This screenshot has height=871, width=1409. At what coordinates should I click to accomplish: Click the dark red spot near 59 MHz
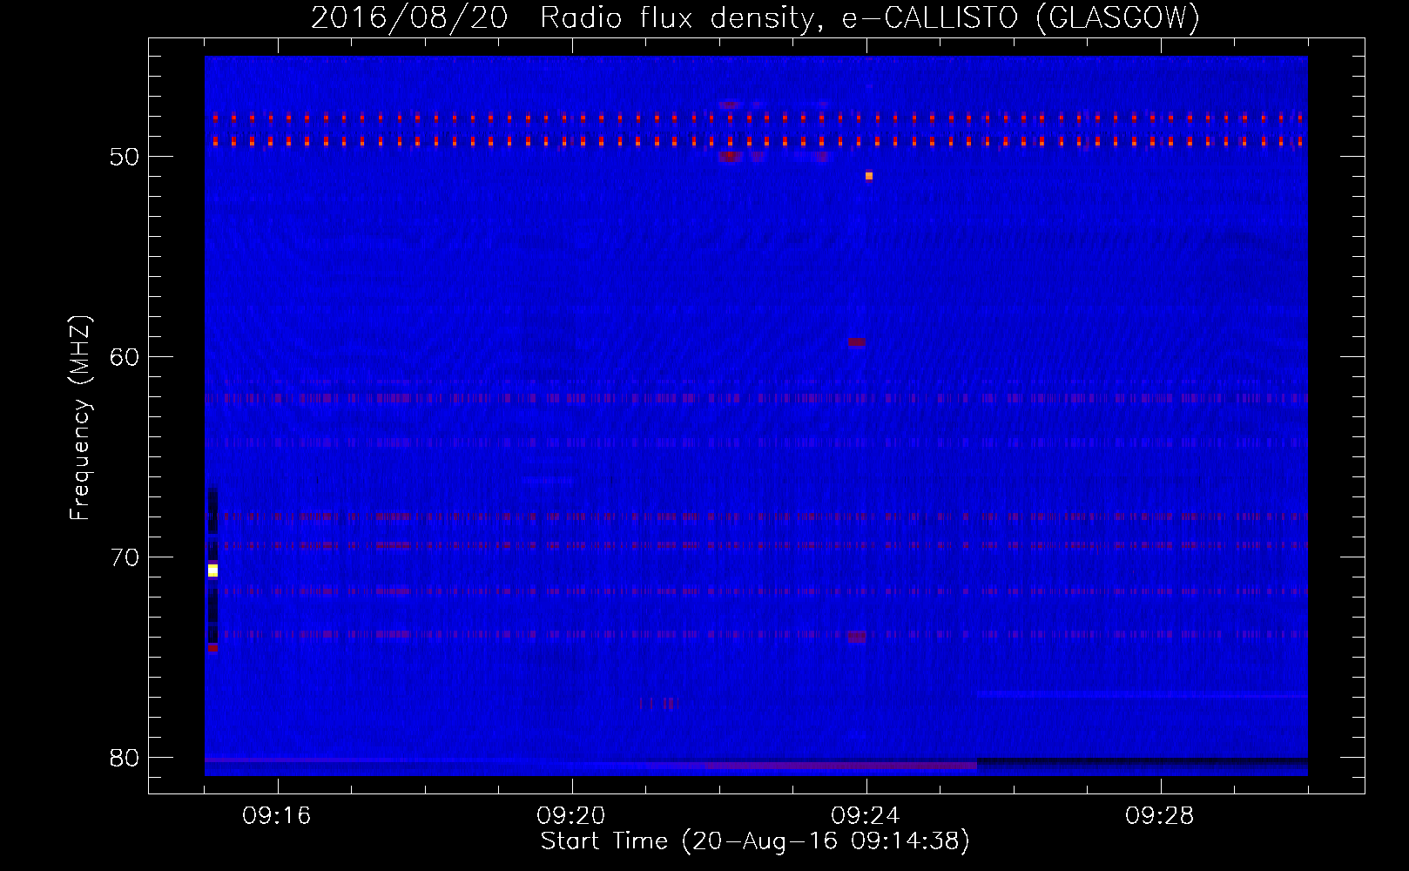click(857, 342)
